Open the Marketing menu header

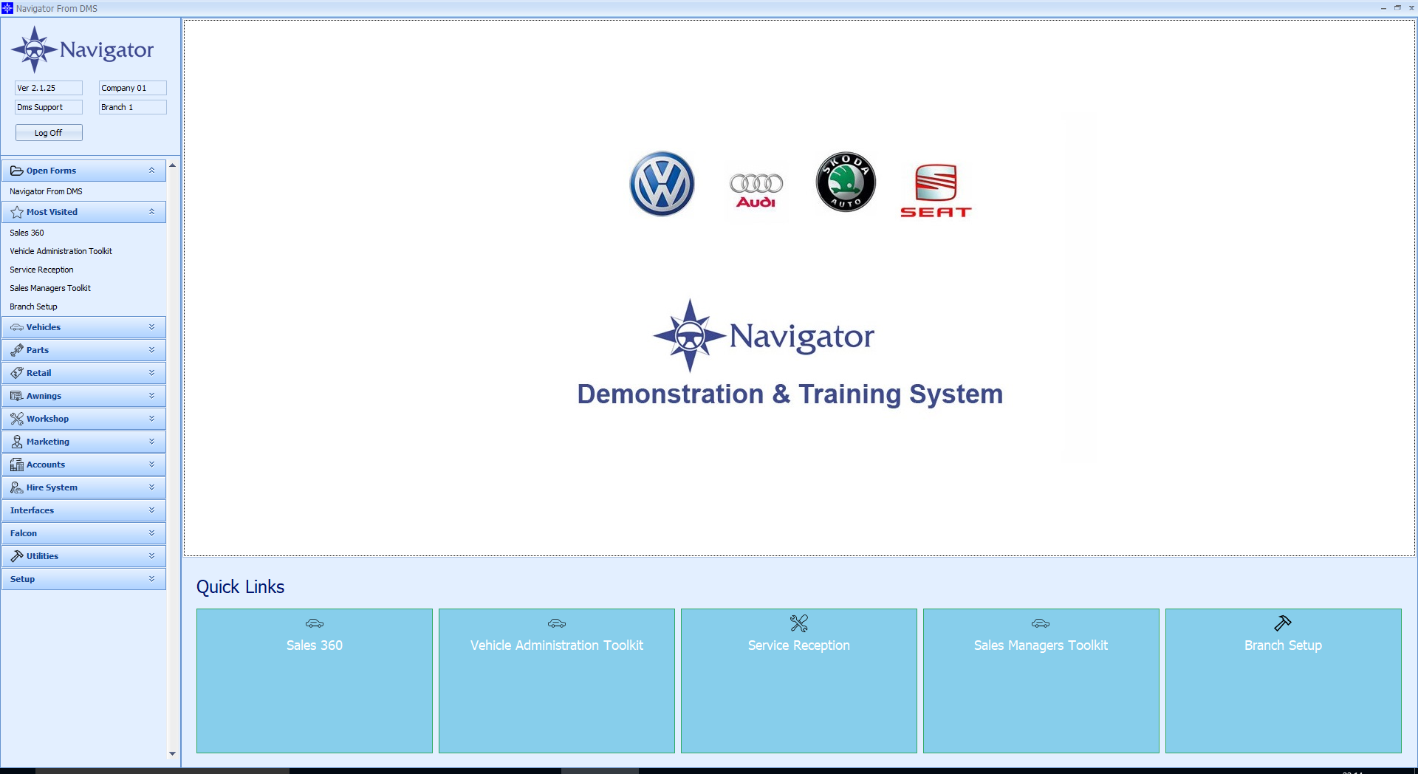pos(83,442)
